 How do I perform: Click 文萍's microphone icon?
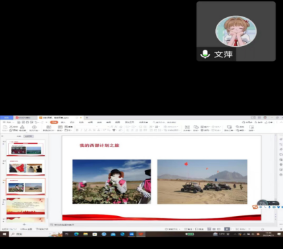coord(205,54)
